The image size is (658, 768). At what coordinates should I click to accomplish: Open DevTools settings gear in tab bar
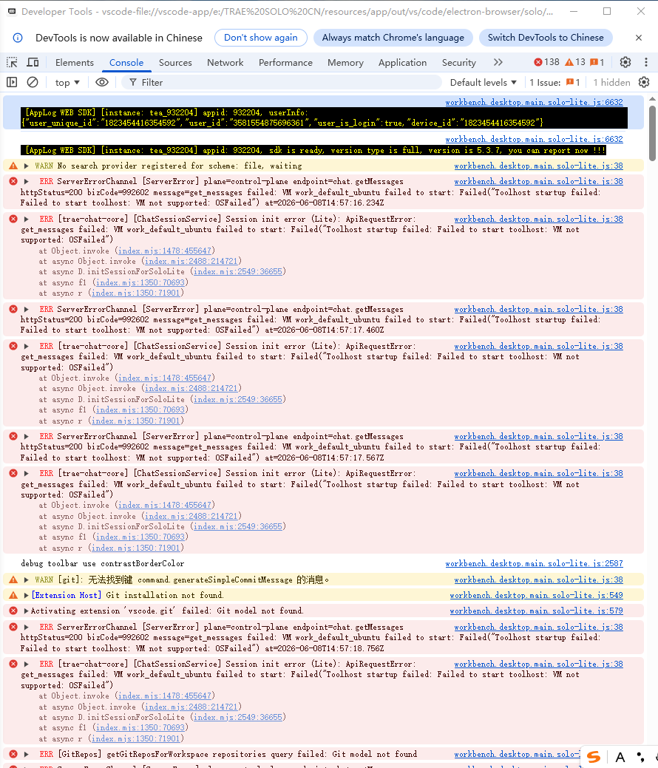tap(625, 62)
